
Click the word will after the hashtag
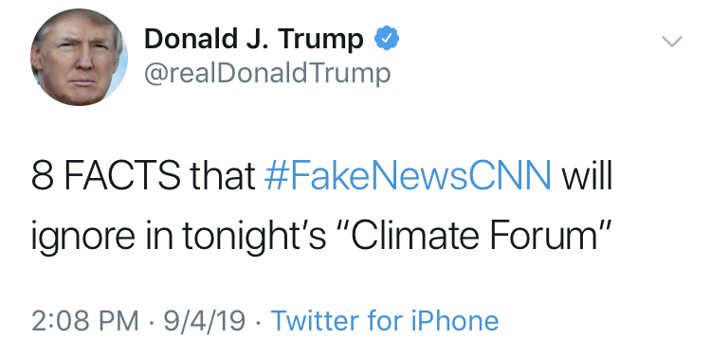tap(588, 176)
